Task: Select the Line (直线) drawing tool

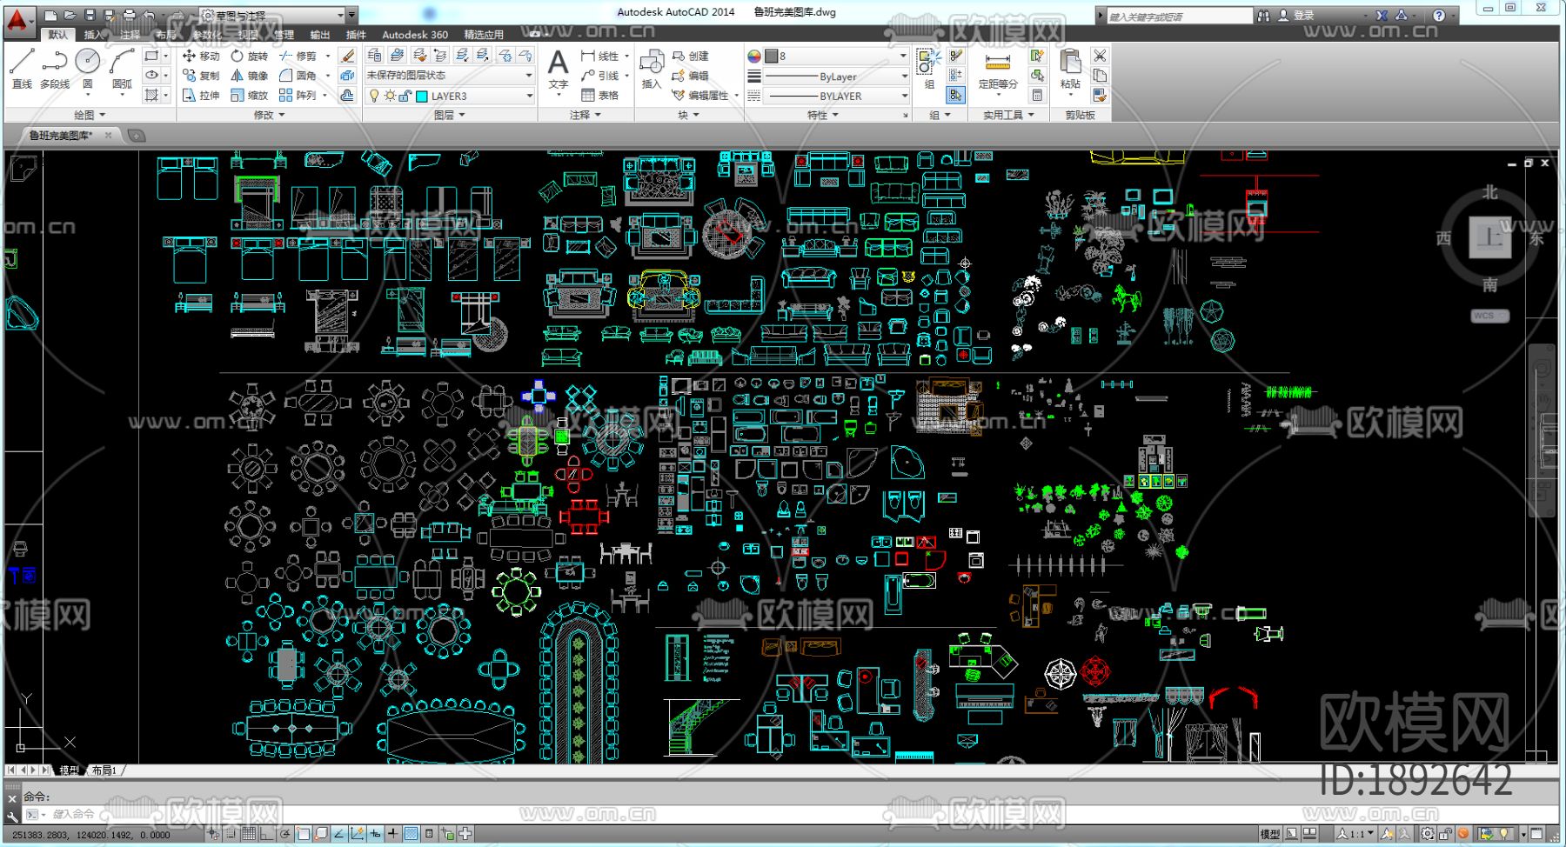Action: click(x=22, y=68)
